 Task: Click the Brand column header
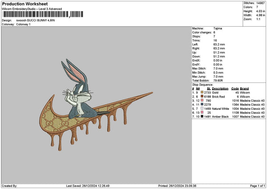244,89
